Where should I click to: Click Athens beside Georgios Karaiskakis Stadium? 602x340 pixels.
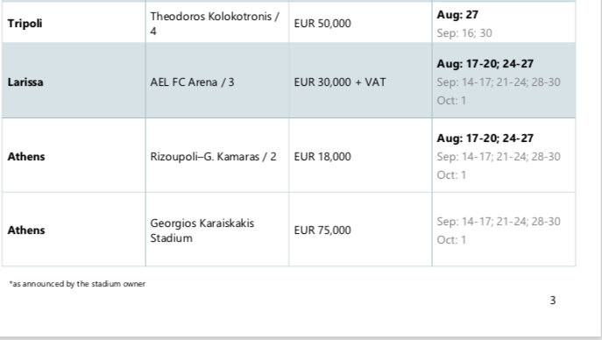click(x=26, y=230)
